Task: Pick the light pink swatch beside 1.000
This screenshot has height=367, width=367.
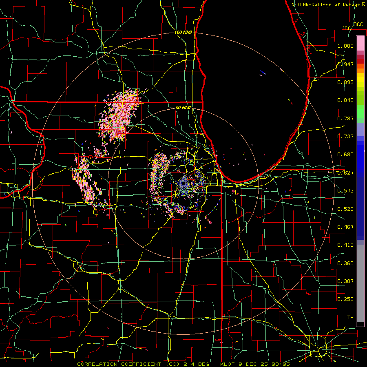Action: [x=360, y=43]
